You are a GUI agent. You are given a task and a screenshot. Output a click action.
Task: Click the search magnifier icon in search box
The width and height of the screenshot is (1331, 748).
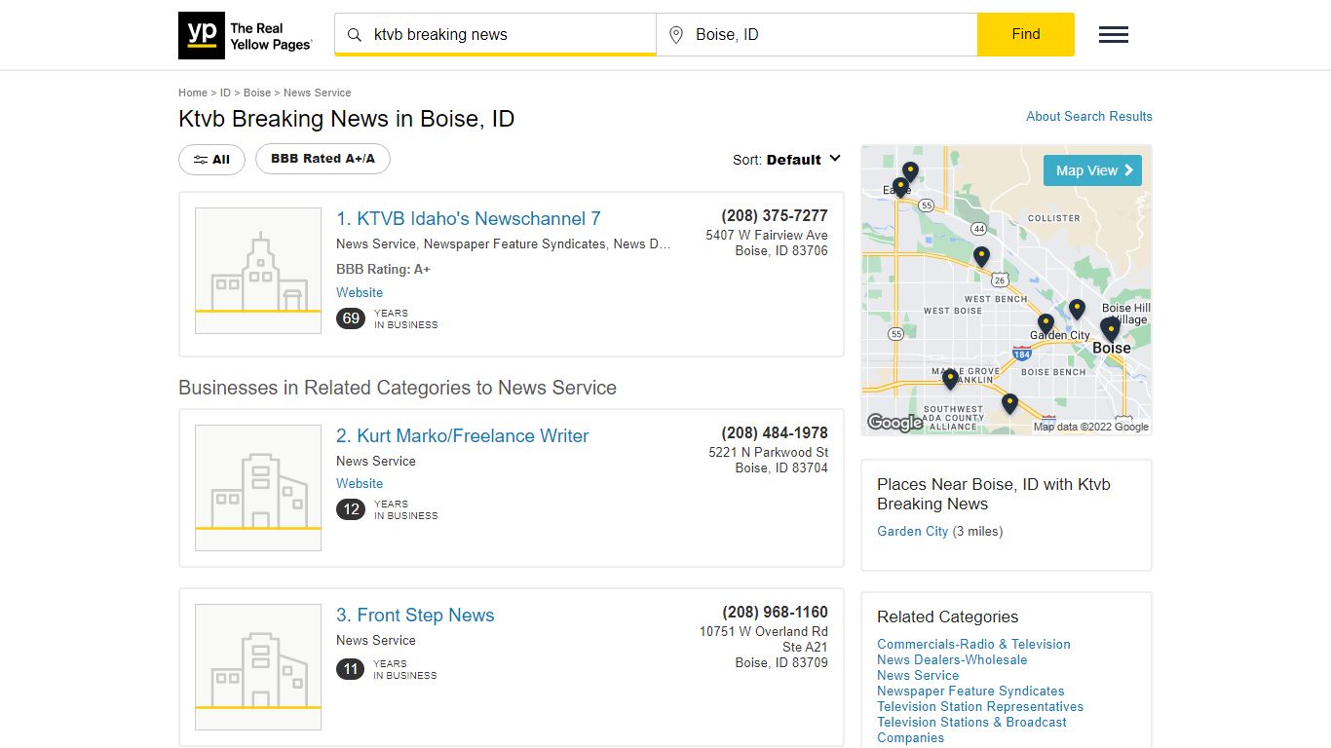pos(355,35)
